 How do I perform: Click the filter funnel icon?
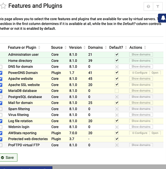tap(158, 6)
